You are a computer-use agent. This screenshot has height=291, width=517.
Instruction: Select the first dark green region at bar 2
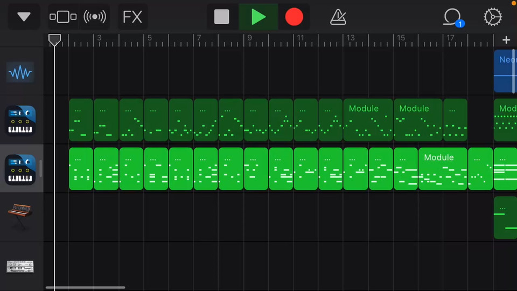click(81, 120)
